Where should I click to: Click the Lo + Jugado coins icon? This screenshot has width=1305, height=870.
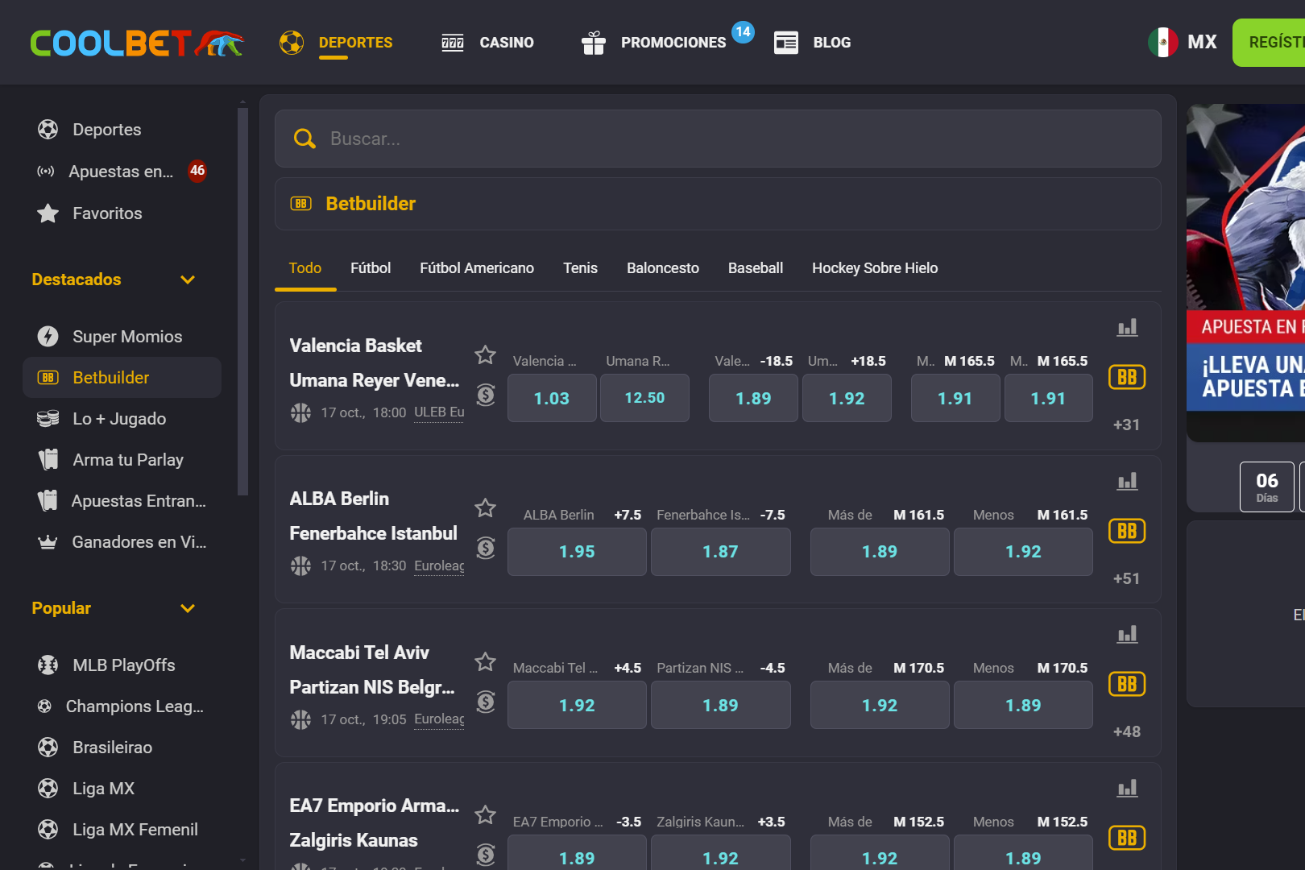coord(48,418)
